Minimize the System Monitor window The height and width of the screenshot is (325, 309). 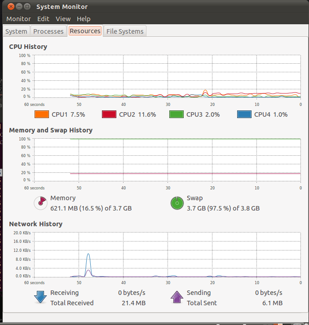click(19, 7)
